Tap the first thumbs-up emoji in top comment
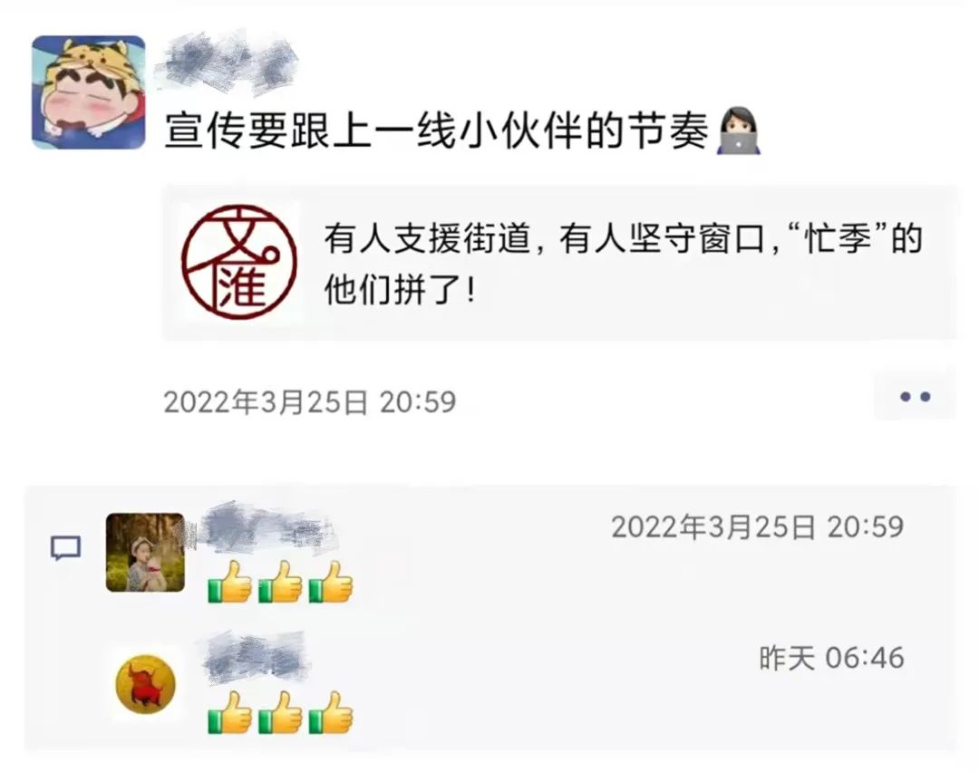This screenshot has width=979, height=772. point(229,582)
